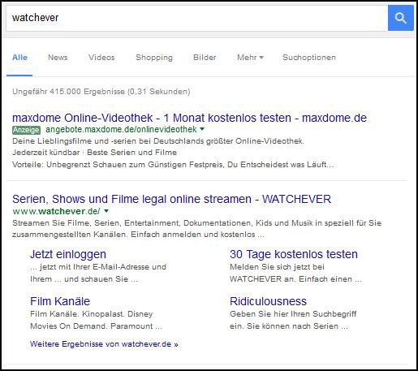Click the Geben Sie hier Ihren Suchbegriff snippet
Screen dimensions: 418x371
point(293,320)
